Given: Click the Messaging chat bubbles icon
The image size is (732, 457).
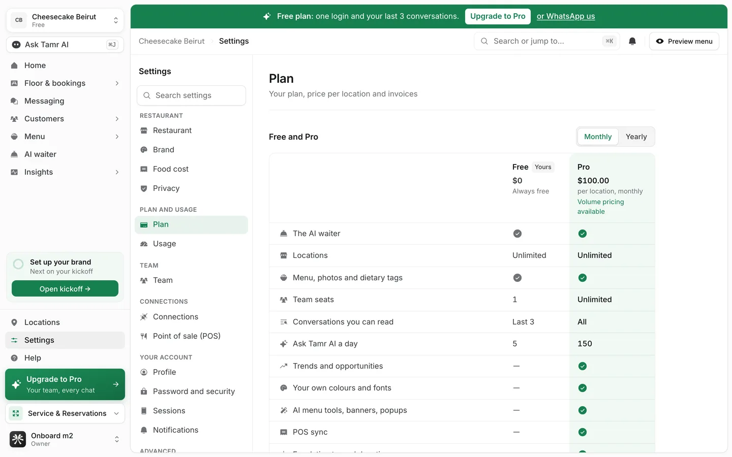Looking at the screenshot, I should tap(14, 101).
